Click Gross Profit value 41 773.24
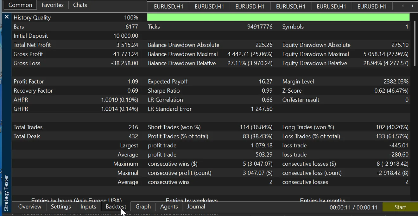The image size is (418, 216). (x=126, y=54)
